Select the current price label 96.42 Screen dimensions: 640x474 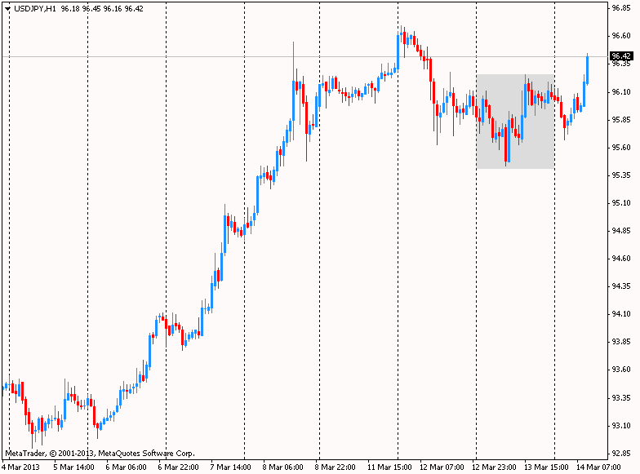620,55
